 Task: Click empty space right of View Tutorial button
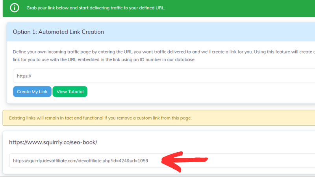point(197,92)
